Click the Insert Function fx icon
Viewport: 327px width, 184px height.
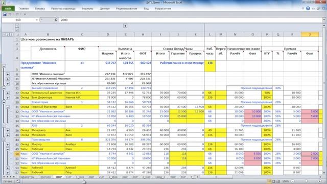pyautogui.click(x=56, y=20)
